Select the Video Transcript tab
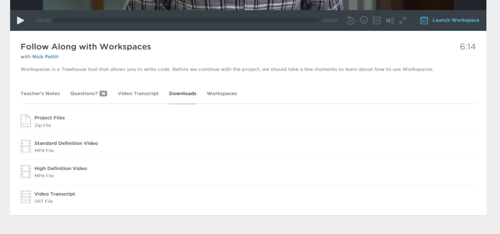Image resolution: width=500 pixels, height=234 pixels. point(138,93)
